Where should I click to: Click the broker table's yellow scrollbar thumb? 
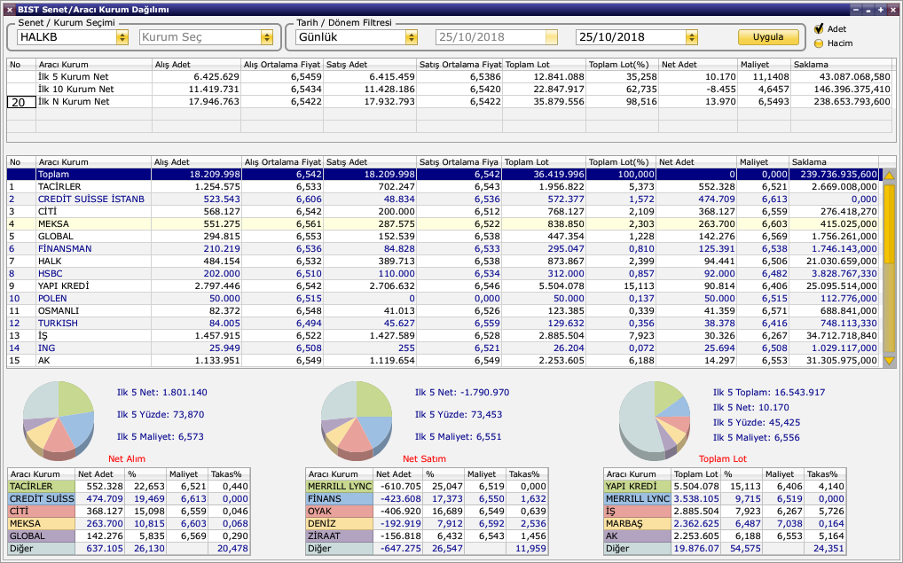[889, 224]
